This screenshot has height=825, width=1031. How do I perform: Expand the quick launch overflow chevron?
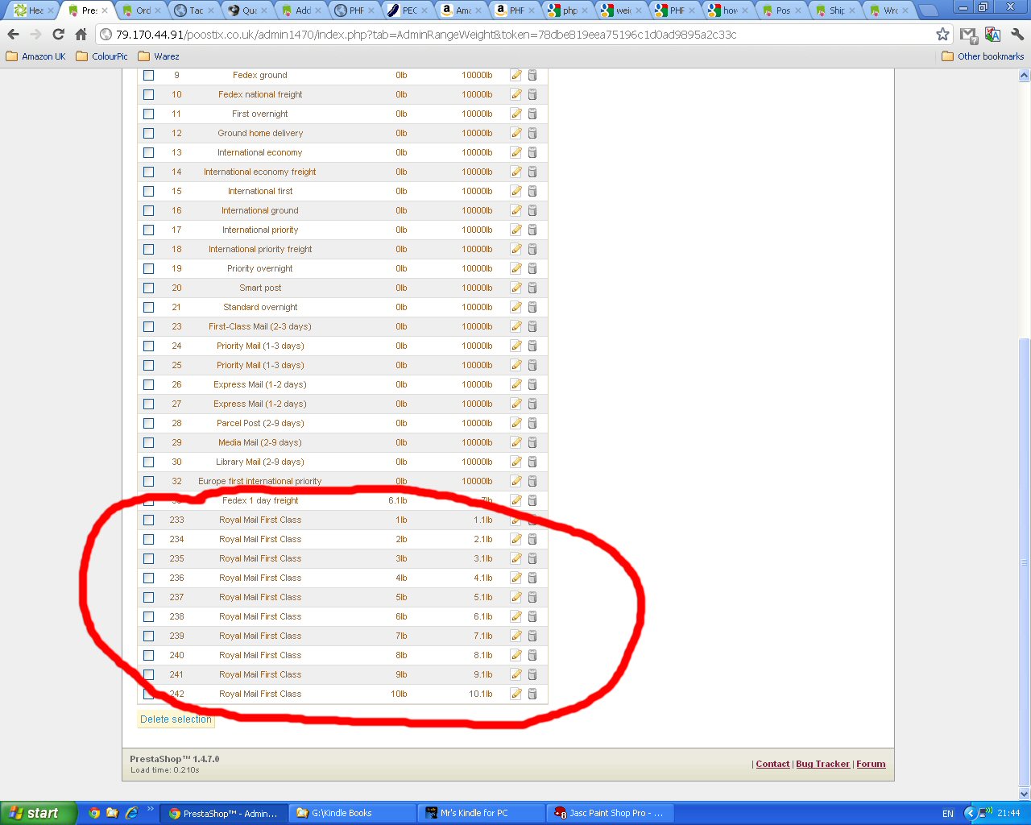[x=151, y=810]
